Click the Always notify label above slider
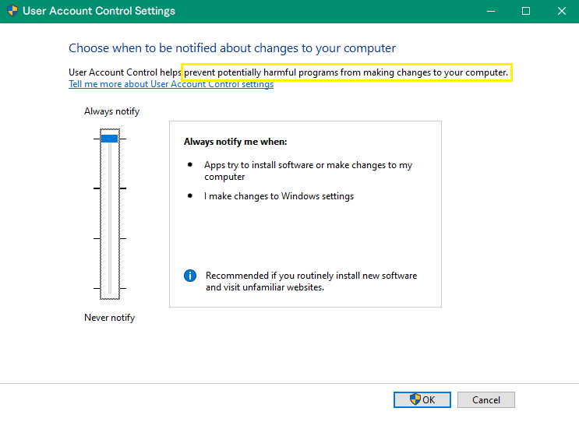The width and height of the screenshot is (579, 429). 112,111
